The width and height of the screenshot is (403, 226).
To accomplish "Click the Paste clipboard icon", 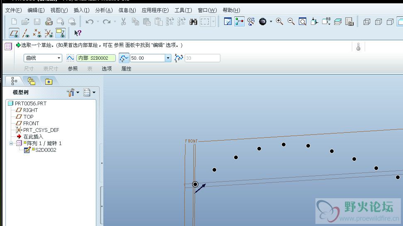I will pos(147,22).
